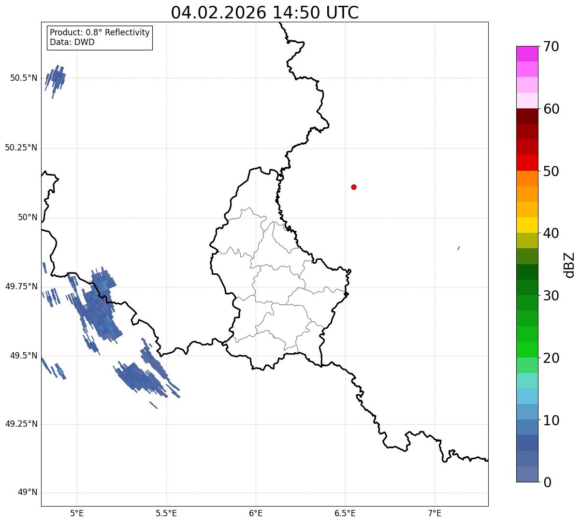Pick the dark maroon colorbar segment below 60
581x523 pixels.
pos(527,116)
